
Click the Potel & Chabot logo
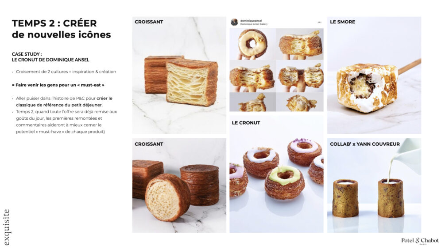pyautogui.click(x=420, y=241)
